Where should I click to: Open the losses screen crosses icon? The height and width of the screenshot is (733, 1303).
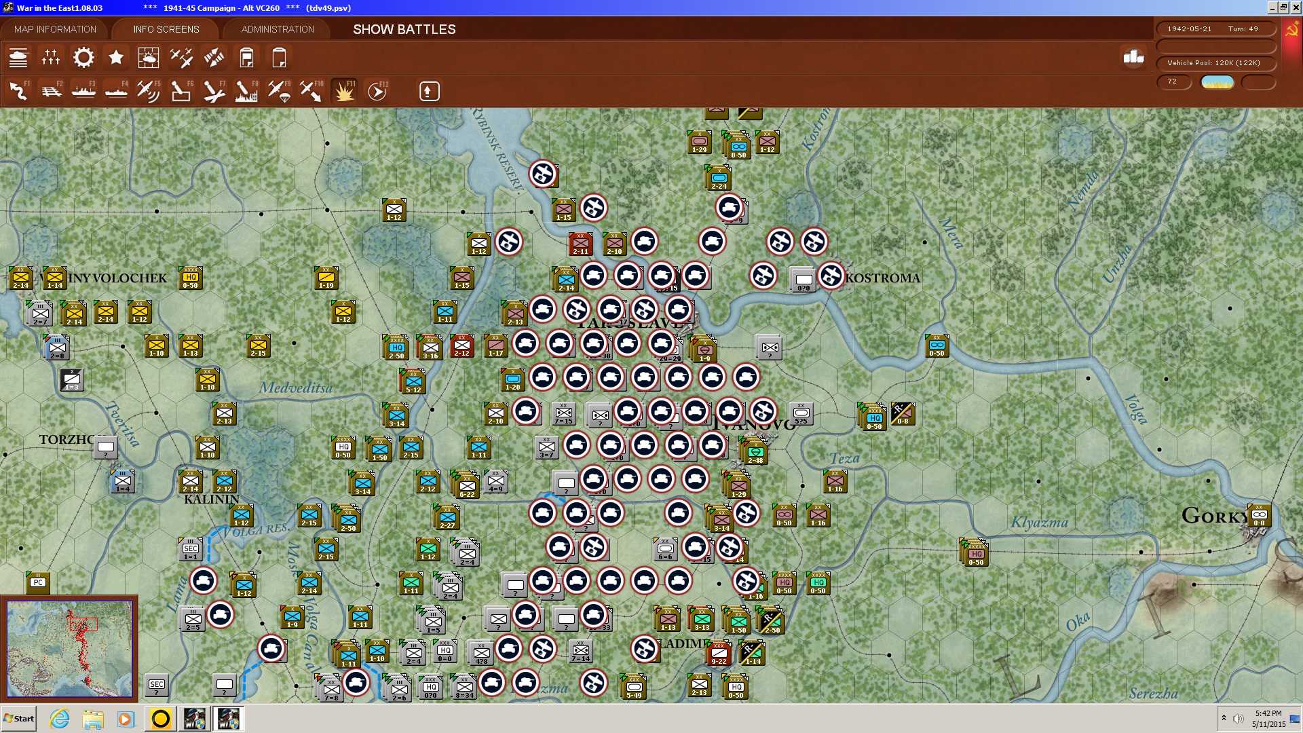51,58
